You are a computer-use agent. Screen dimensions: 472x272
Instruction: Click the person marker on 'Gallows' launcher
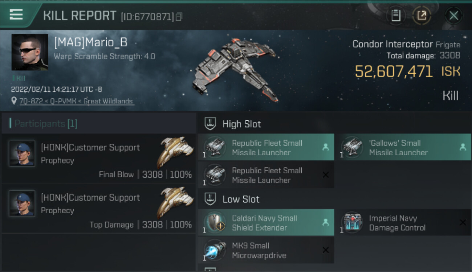[463, 147]
